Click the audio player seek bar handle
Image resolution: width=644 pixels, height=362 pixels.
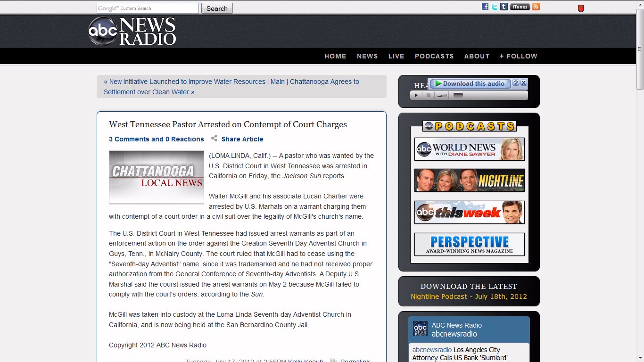tap(458, 95)
